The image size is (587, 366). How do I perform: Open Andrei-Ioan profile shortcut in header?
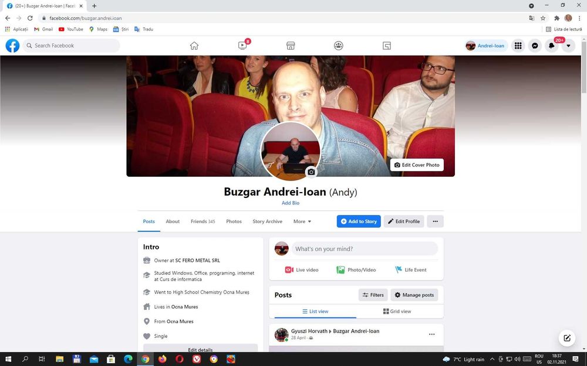[x=486, y=46]
